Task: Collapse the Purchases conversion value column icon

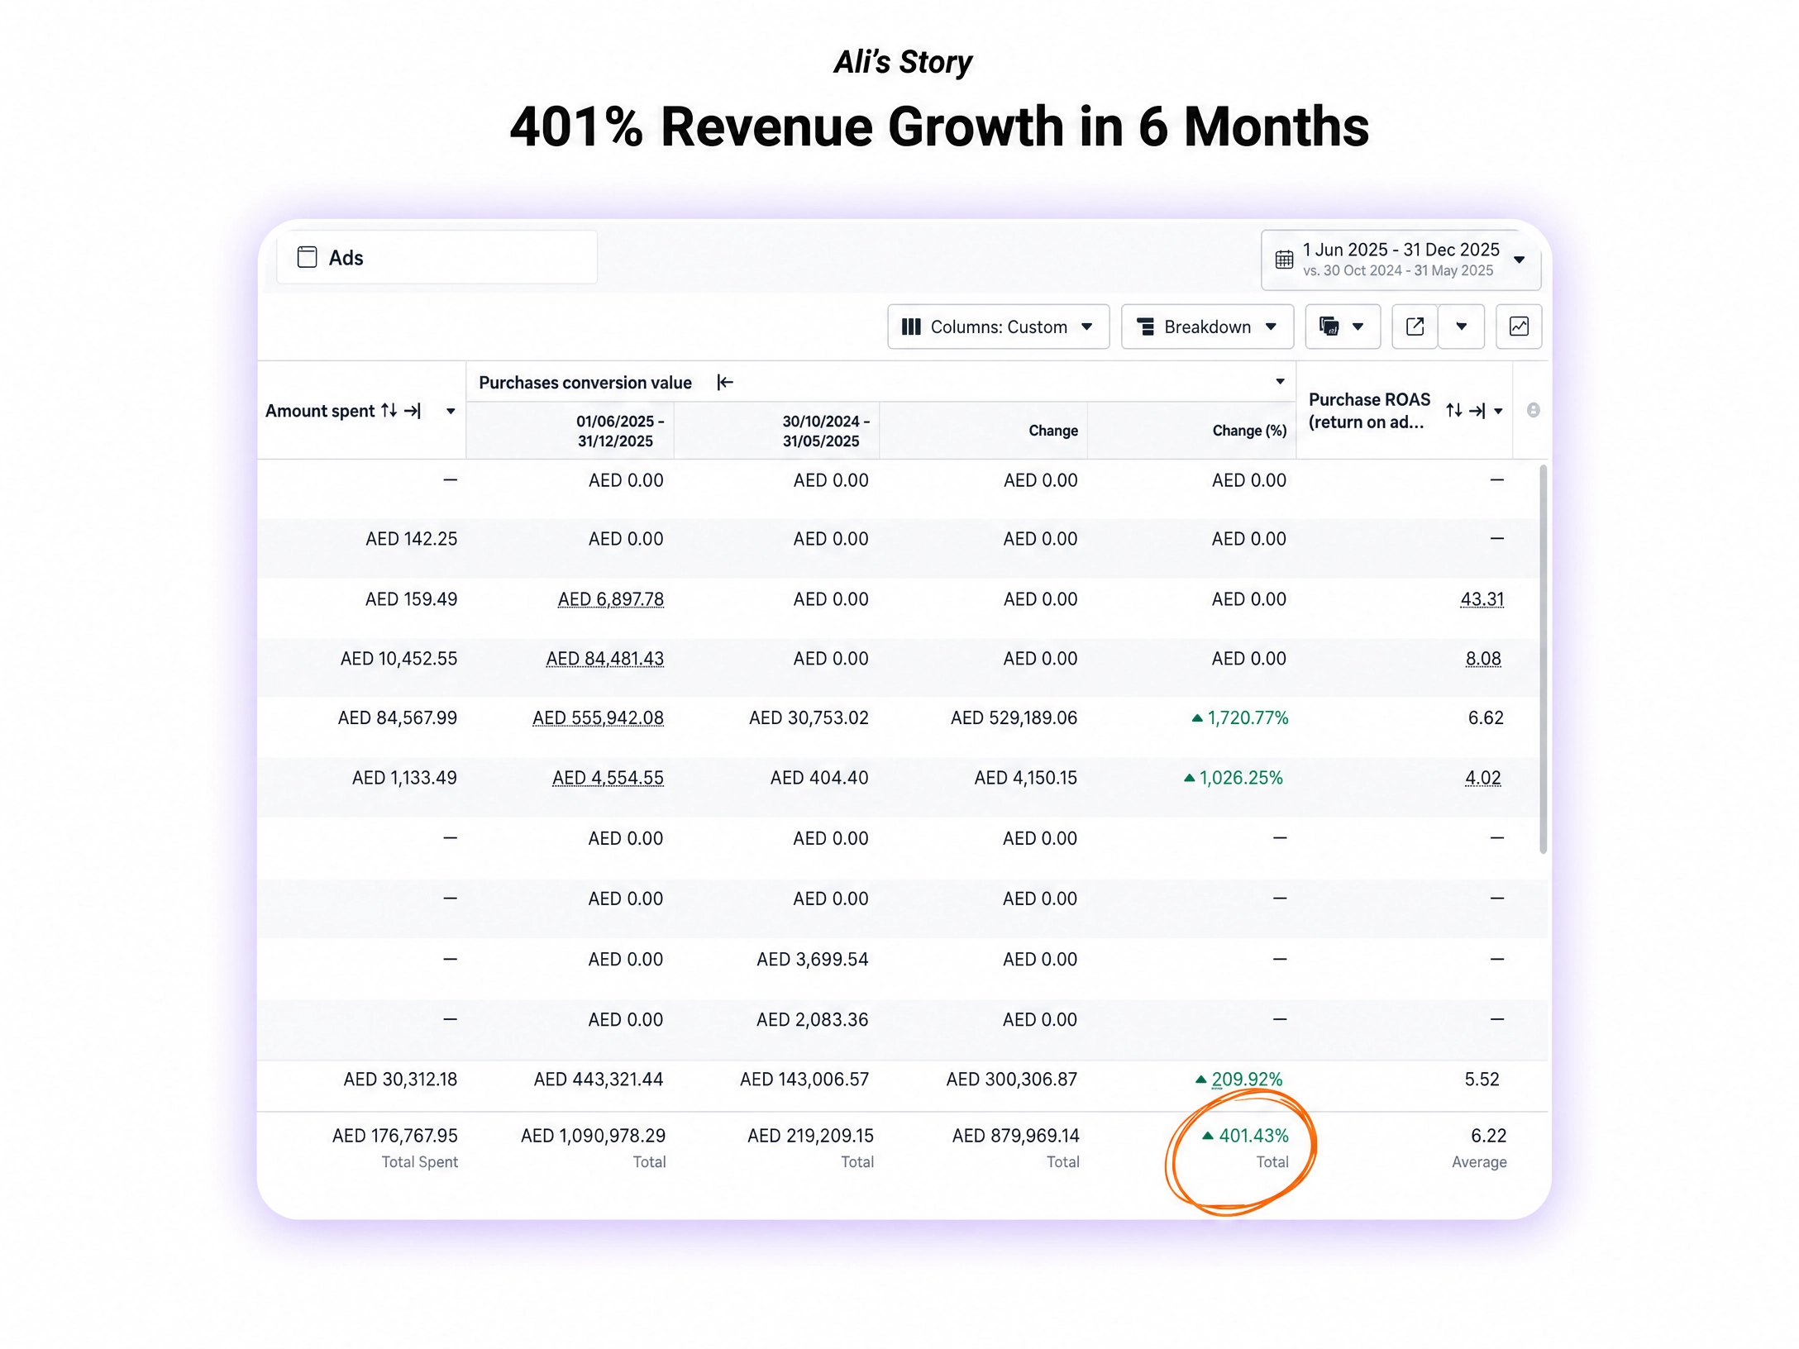Action: [725, 382]
